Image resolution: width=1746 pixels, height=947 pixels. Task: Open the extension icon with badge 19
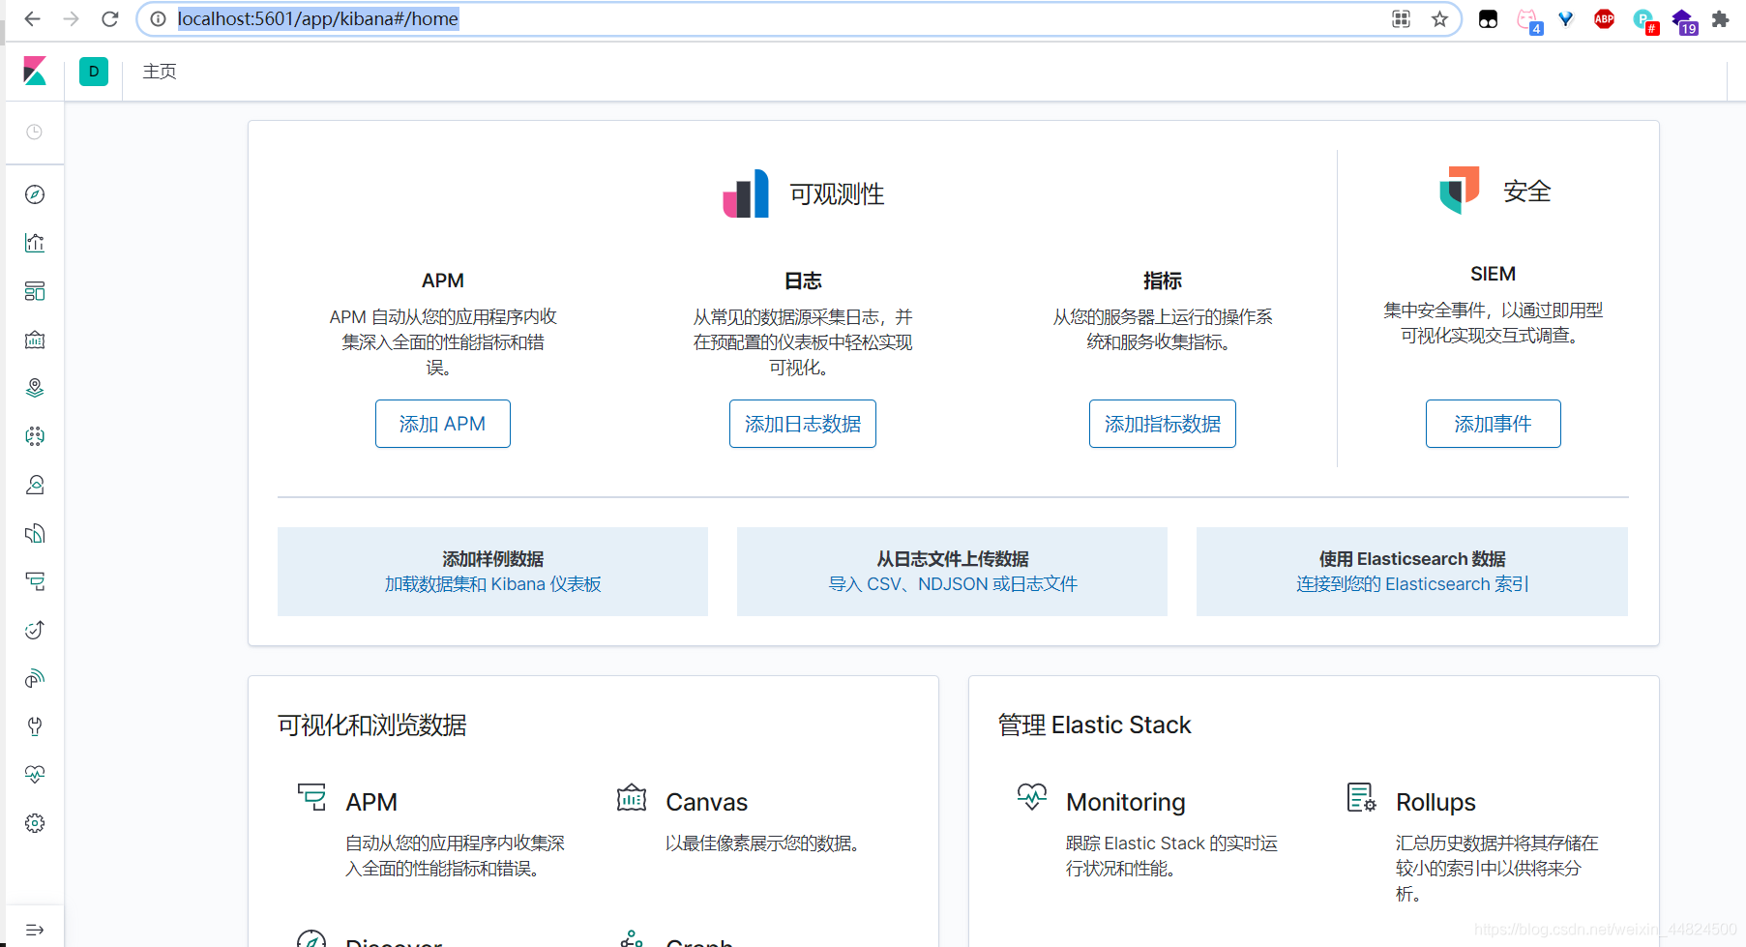pos(1684,21)
